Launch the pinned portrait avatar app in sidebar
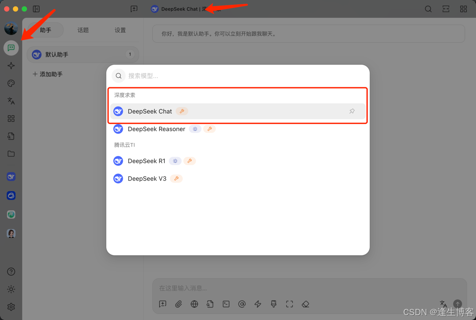This screenshot has width=476, height=320. (x=11, y=233)
